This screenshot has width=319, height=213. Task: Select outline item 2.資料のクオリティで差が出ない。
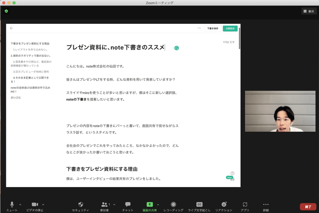pyautogui.click(x=31, y=56)
